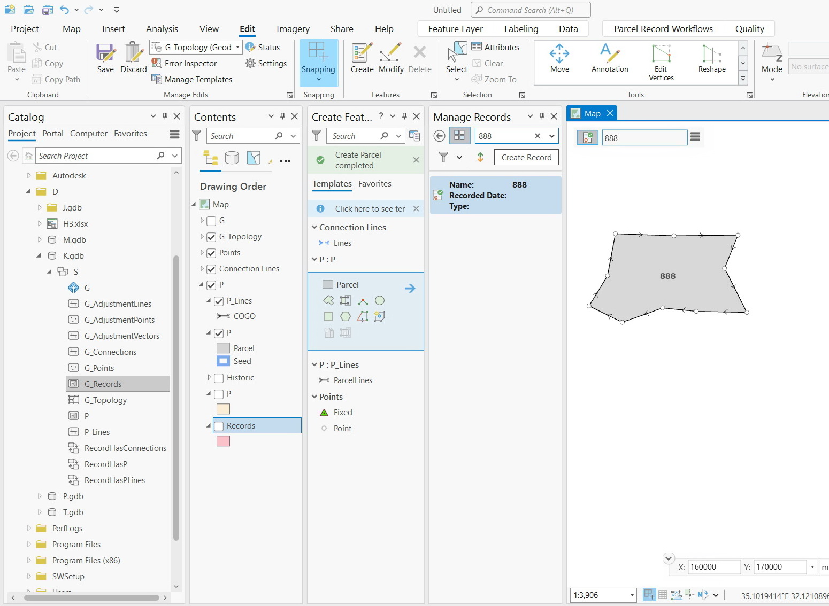
Task: Expand the P.gdb geodatabase
Action: [x=39, y=496]
